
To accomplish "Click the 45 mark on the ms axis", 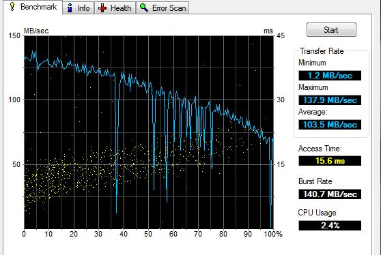I will click(x=281, y=35).
